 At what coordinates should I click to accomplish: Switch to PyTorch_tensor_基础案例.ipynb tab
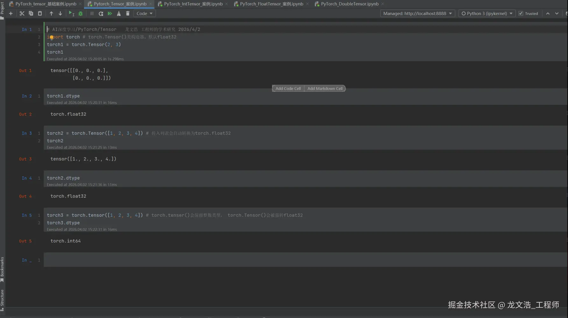(46, 4)
